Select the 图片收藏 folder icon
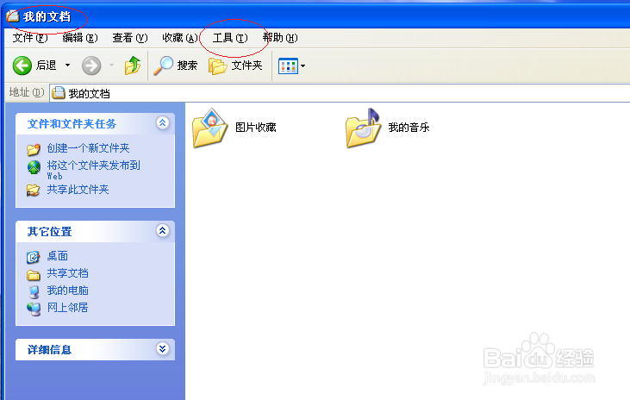Screen dimensions: 630x400 209,128
